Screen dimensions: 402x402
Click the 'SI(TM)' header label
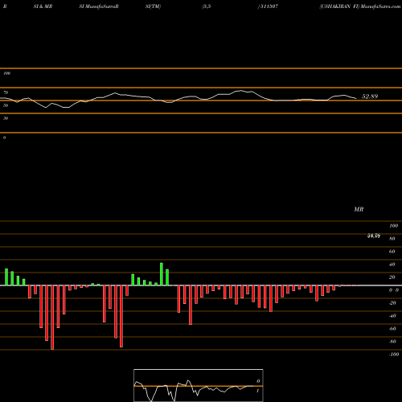(153, 6)
